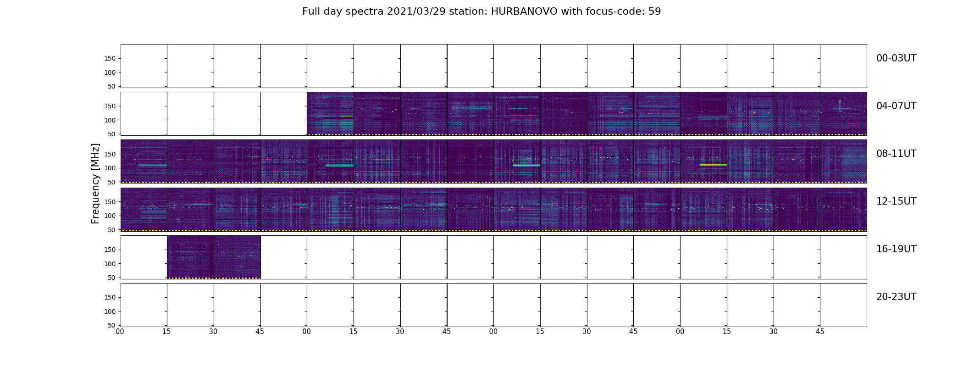Click the '04-07UT' row label
This screenshot has width=963, height=367.
896,106
